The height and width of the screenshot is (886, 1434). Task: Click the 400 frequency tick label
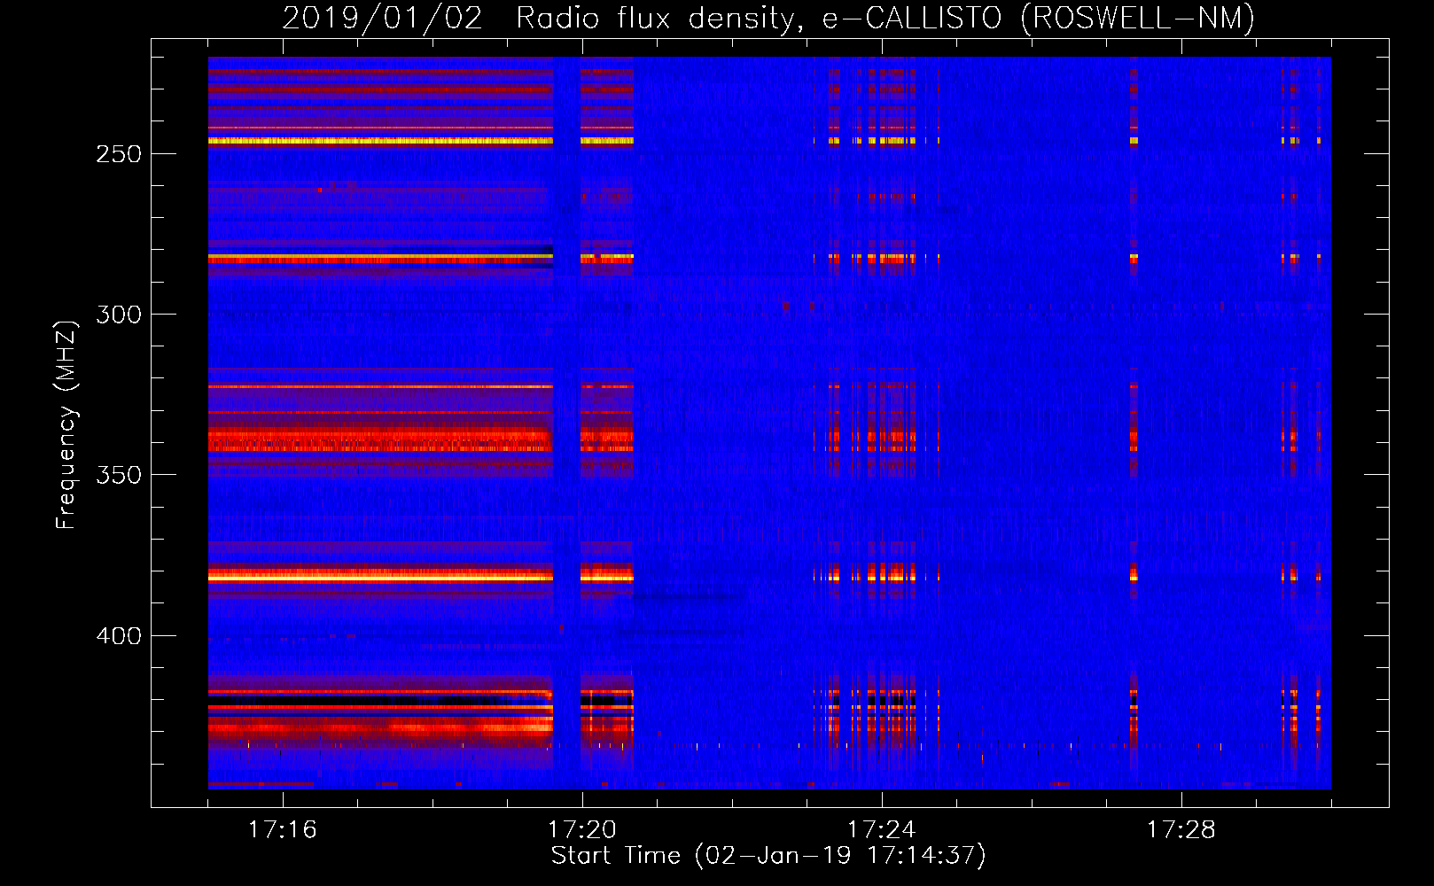(x=119, y=636)
